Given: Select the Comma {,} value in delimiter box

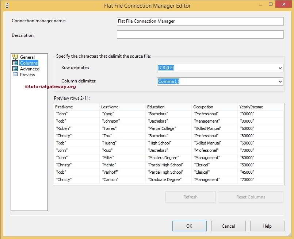Looking at the screenshot, I should [x=169, y=81].
